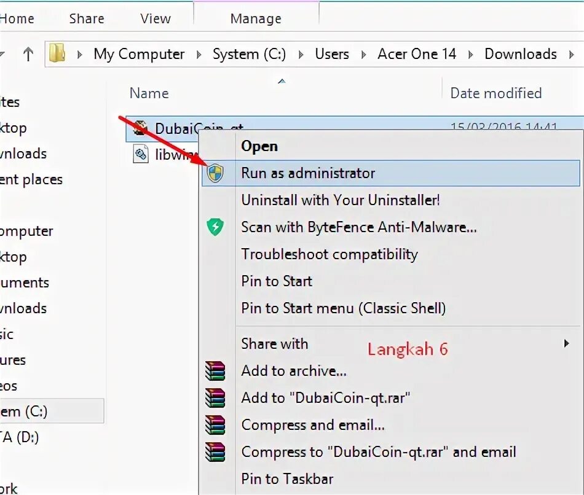Choose Pin to Start menu (Classic Shell)
This screenshot has width=584, height=495.
(x=390, y=308)
